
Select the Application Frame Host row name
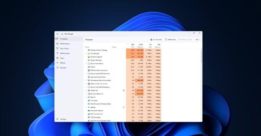pyautogui.click(x=98, y=77)
